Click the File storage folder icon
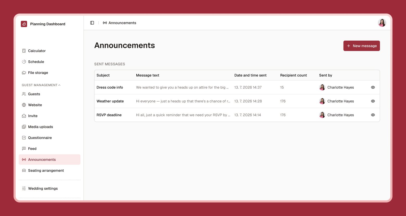The width and height of the screenshot is (406, 216). tap(24, 73)
